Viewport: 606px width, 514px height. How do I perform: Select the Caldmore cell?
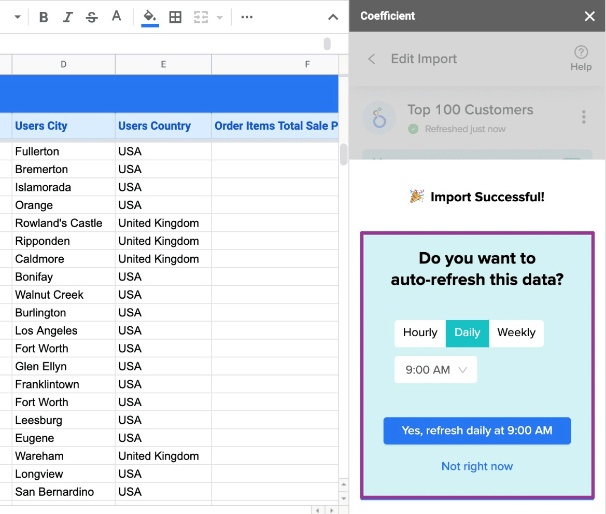pos(63,259)
